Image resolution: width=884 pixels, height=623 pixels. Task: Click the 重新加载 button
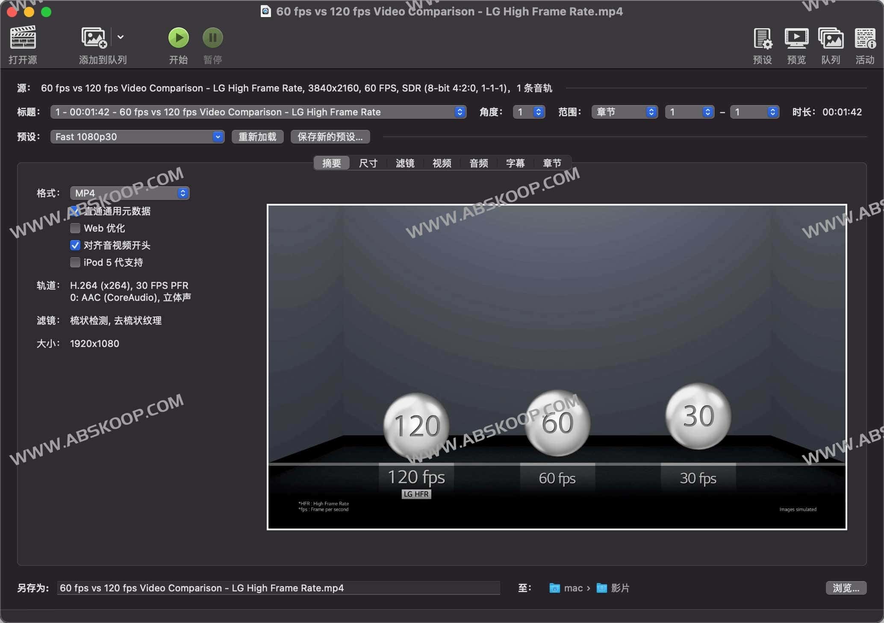coord(257,137)
